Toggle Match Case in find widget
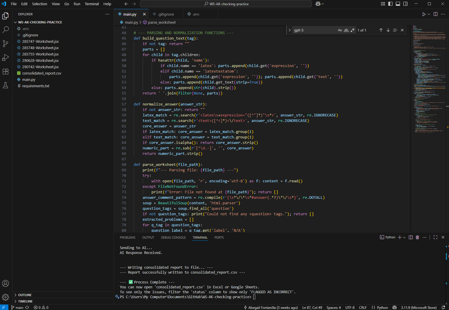This screenshot has width=449, height=310. pos(340,30)
